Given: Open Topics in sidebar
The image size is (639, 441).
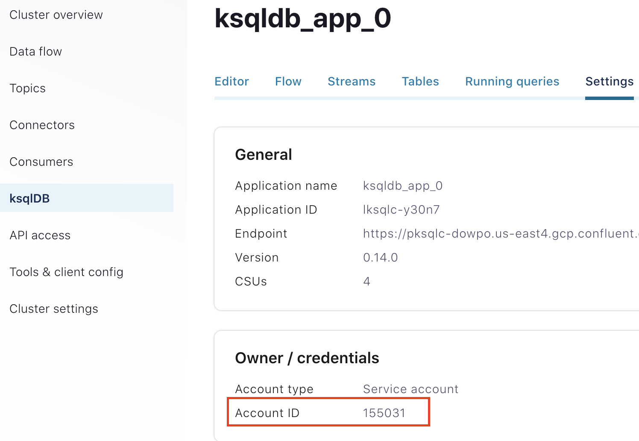Looking at the screenshot, I should tap(27, 88).
